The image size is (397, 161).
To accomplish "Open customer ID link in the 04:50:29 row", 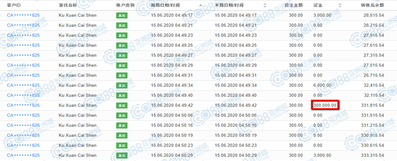I will [23, 155].
